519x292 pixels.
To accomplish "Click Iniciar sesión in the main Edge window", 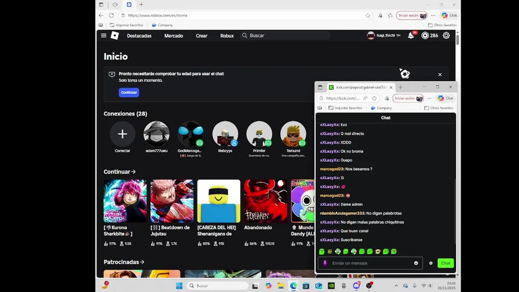I will (x=412, y=15).
